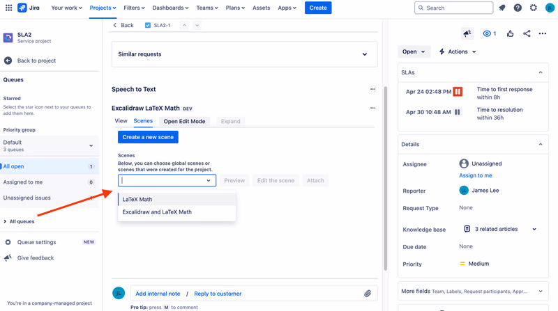Click the Create button
This screenshot has height=311, width=558.
tap(318, 8)
